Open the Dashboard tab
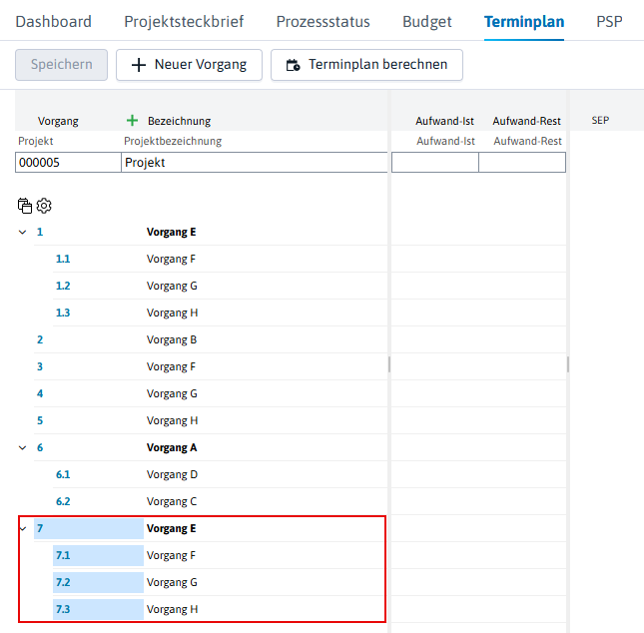The image size is (644, 633). (x=53, y=21)
